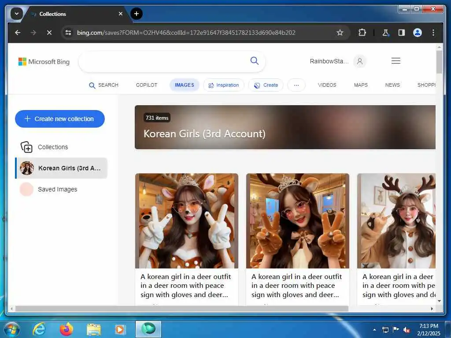Open the clock showing 7:13 PM

click(429, 330)
